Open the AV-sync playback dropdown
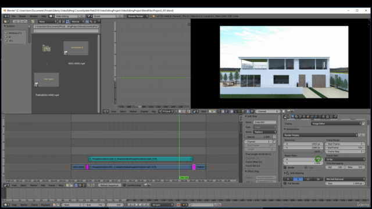The width and height of the screenshot is (372, 209). [x=163, y=205]
